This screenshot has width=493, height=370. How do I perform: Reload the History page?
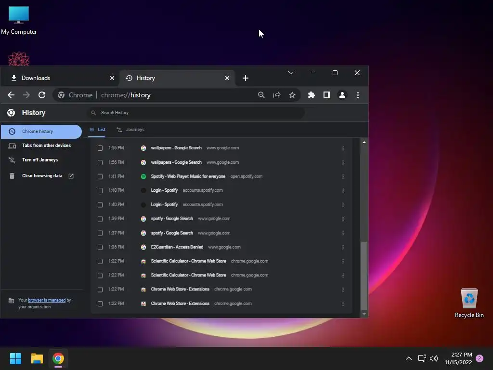point(42,95)
